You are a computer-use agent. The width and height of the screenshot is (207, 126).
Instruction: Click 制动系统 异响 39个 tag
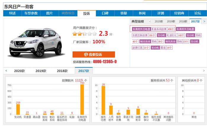click(152, 42)
